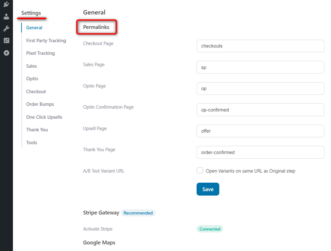Check the checkbox beside Open Variants text
This screenshot has height=251, width=331.
200,171
